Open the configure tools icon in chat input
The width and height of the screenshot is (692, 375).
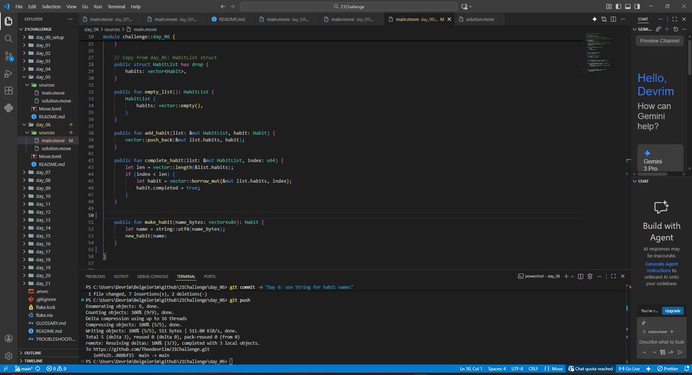coord(664,352)
